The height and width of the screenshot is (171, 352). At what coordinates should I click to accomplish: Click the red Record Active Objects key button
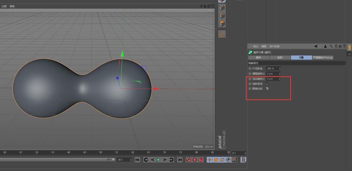point(188,160)
